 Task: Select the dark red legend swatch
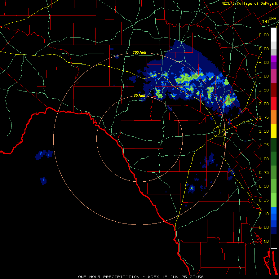click(274, 90)
